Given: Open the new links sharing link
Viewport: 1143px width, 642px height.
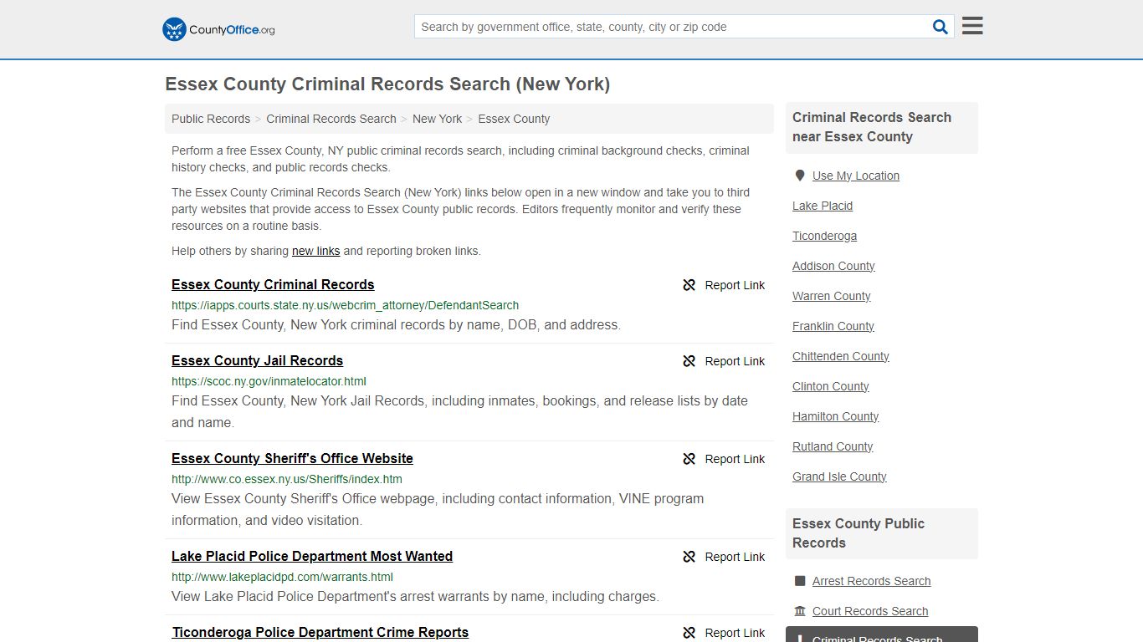Looking at the screenshot, I should (315, 251).
